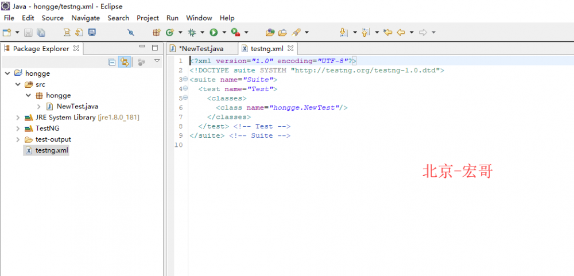Open the Window menu
The width and height of the screenshot is (574, 276).
click(199, 18)
